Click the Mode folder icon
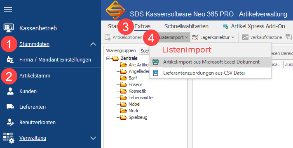 124,111
